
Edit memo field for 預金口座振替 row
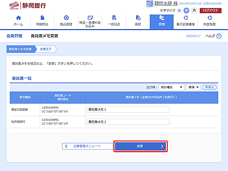128,110
